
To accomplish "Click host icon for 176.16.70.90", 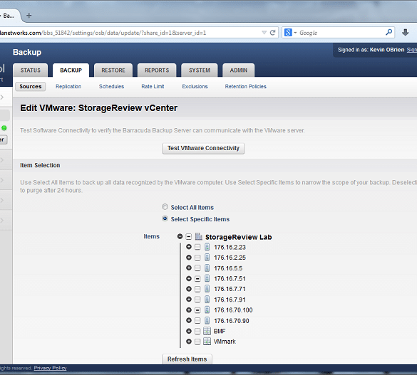I will click(207, 320).
